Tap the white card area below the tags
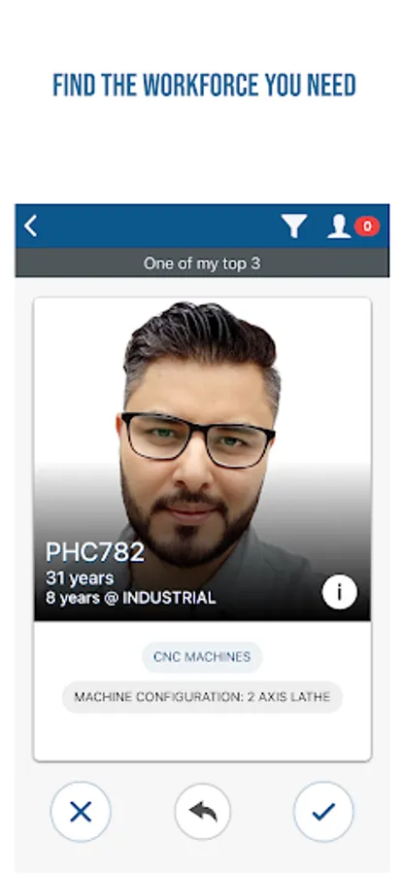Image resolution: width=403 pixels, height=875 pixels. (x=202, y=737)
